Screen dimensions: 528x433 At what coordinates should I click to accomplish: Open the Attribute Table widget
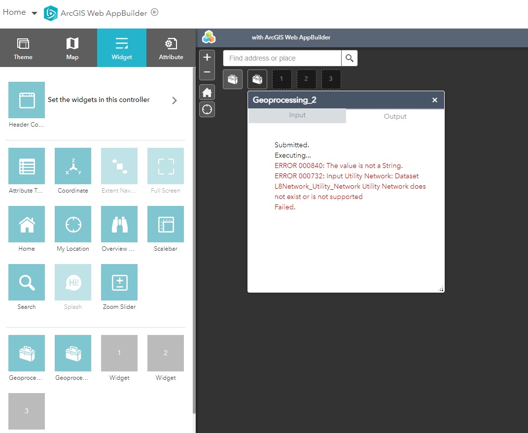26,166
